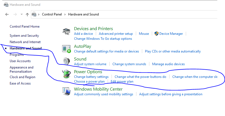Expand the chevron before Control Panel breadcrumb
This screenshot has width=225, height=116.
[39, 14]
